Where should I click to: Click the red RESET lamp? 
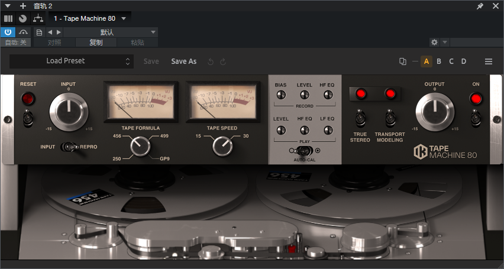coord(28,99)
